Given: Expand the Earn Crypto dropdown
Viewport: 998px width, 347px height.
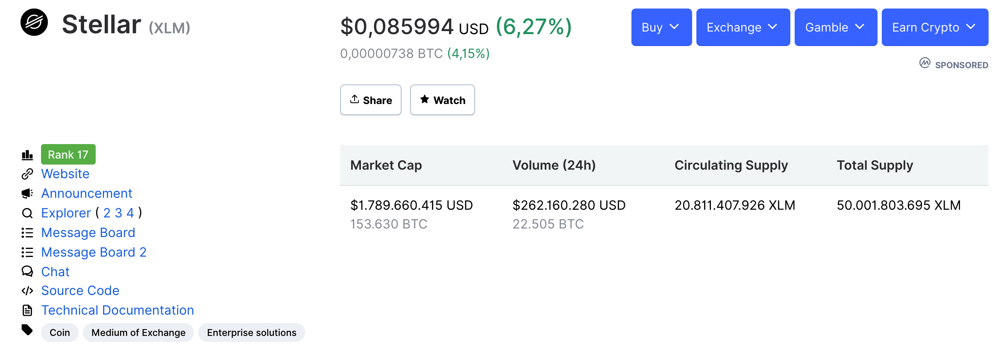Looking at the screenshot, I should (934, 27).
